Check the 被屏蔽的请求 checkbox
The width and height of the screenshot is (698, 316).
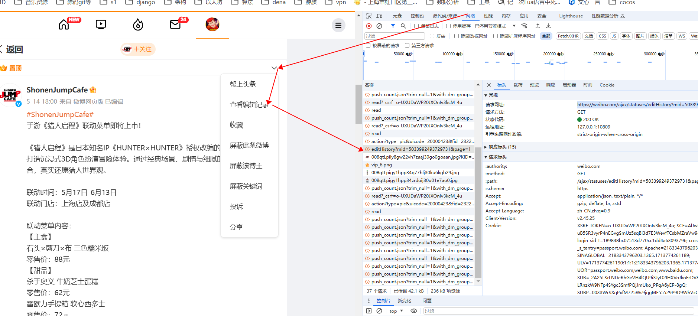click(368, 45)
